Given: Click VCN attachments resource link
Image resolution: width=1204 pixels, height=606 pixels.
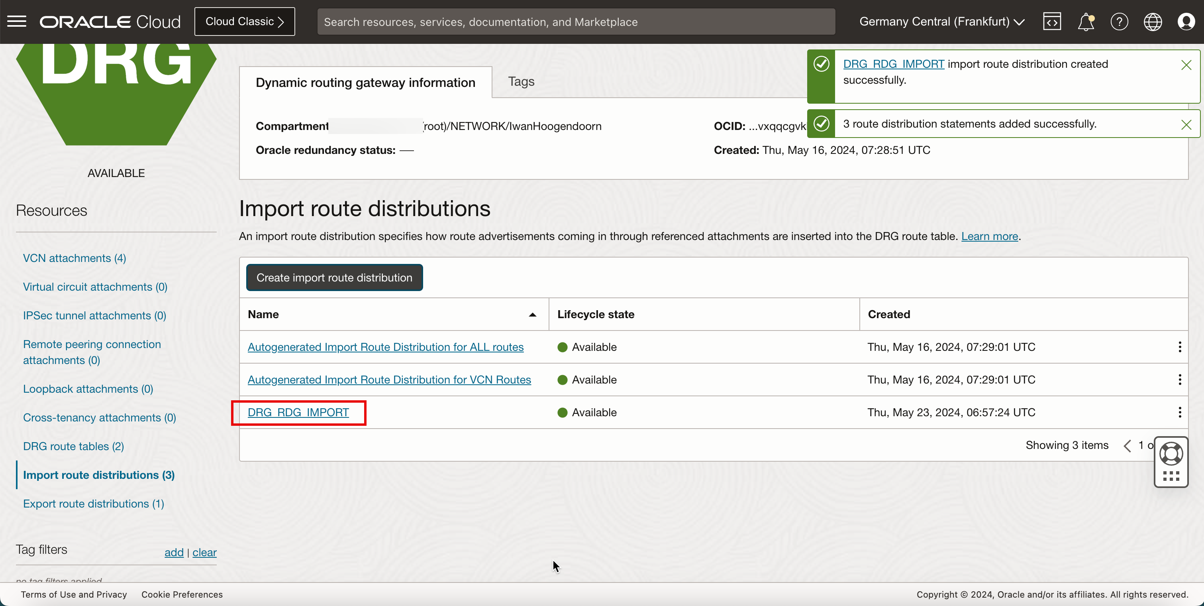Looking at the screenshot, I should point(74,258).
